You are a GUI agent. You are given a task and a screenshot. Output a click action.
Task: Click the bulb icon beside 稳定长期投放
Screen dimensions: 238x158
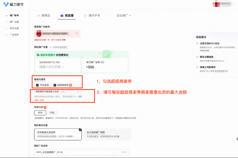pos(197,57)
